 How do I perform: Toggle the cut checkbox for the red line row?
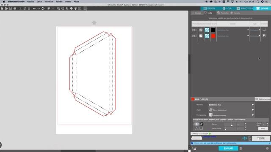pos(201,36)
